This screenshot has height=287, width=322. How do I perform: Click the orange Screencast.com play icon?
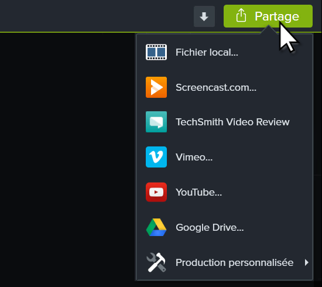click(156, 87)
